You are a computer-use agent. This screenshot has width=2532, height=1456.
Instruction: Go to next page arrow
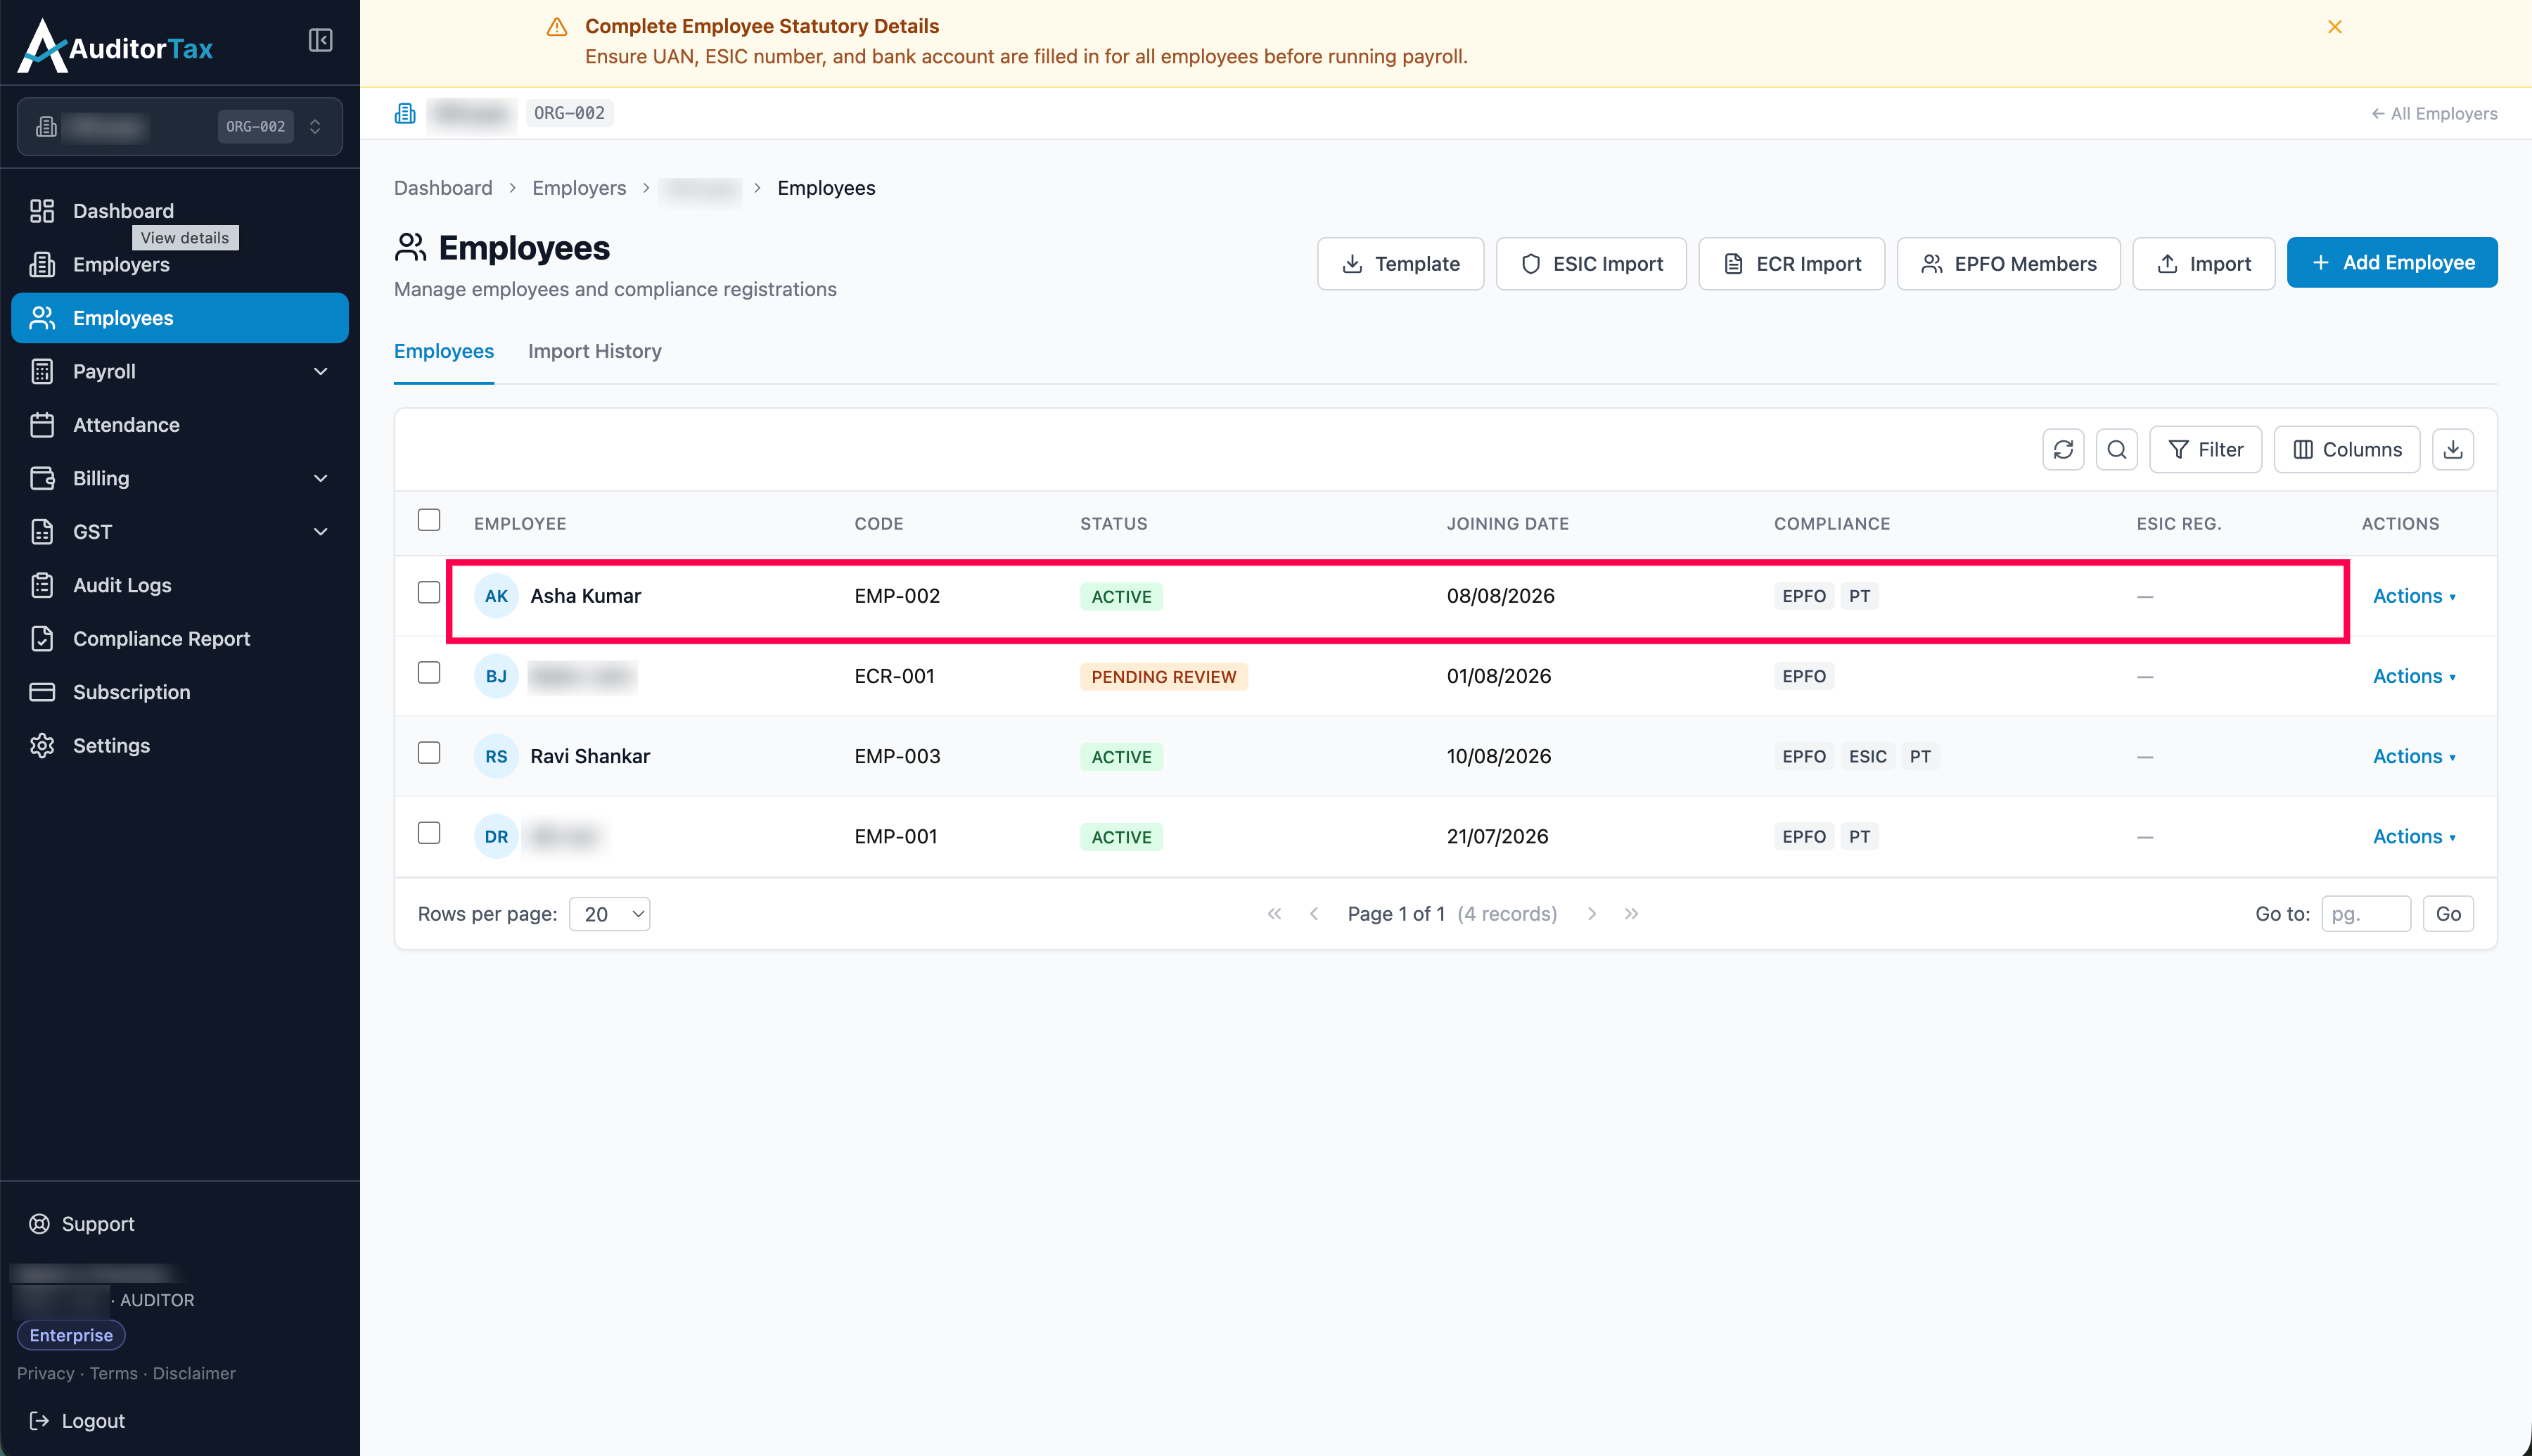(x=1592, y=913)
